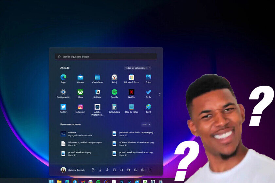Image resolution: width=275 pixels, height=183 pixels.
Task: Launch the Fotos app
Action: point(148,79)
